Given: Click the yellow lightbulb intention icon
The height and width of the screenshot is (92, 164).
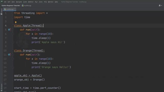Looking at the screenshot, I should click(16, 22).
